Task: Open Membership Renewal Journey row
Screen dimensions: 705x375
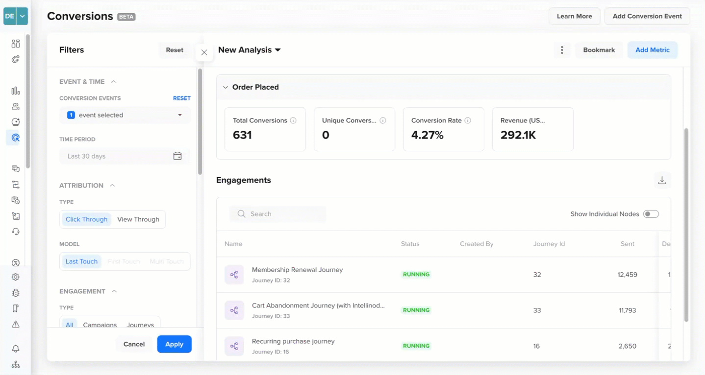Action: point(443,275)
